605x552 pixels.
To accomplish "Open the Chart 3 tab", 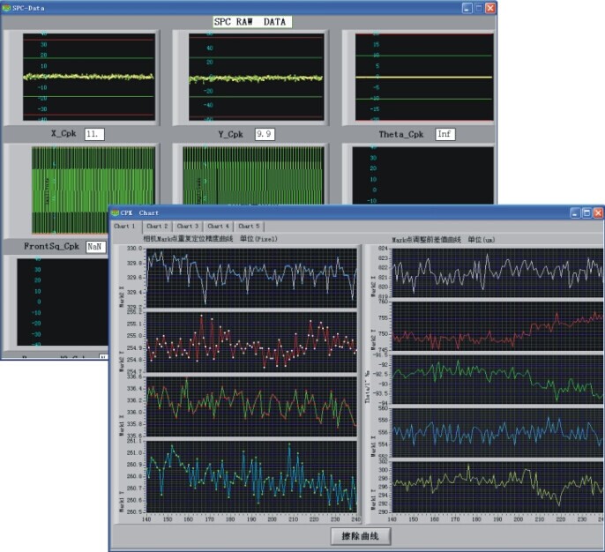I will coord(187,227).
